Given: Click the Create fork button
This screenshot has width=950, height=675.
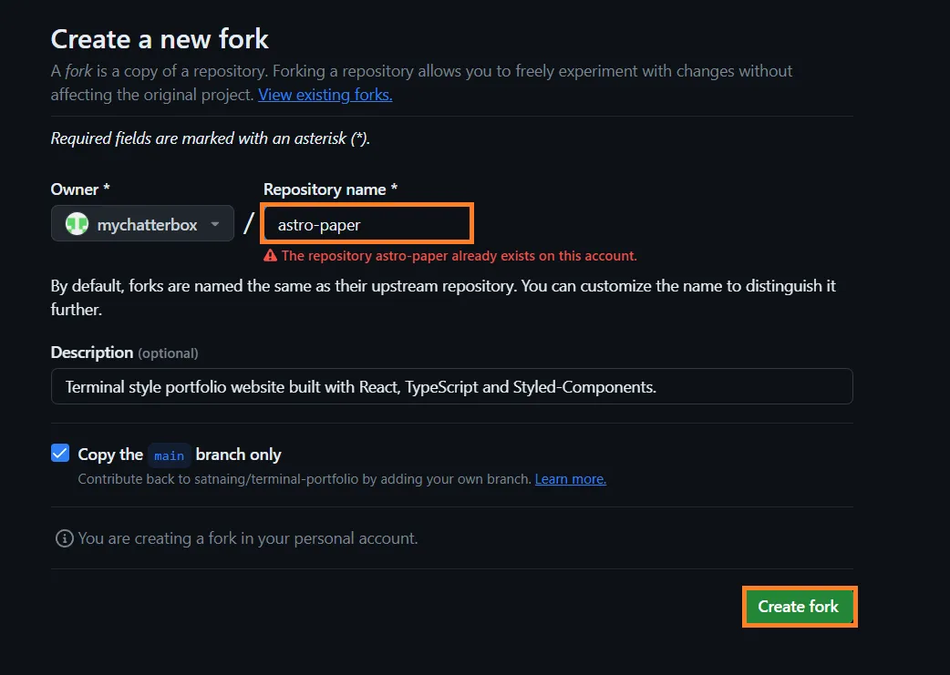Looking at the screenshot, I should click(799, 606).
